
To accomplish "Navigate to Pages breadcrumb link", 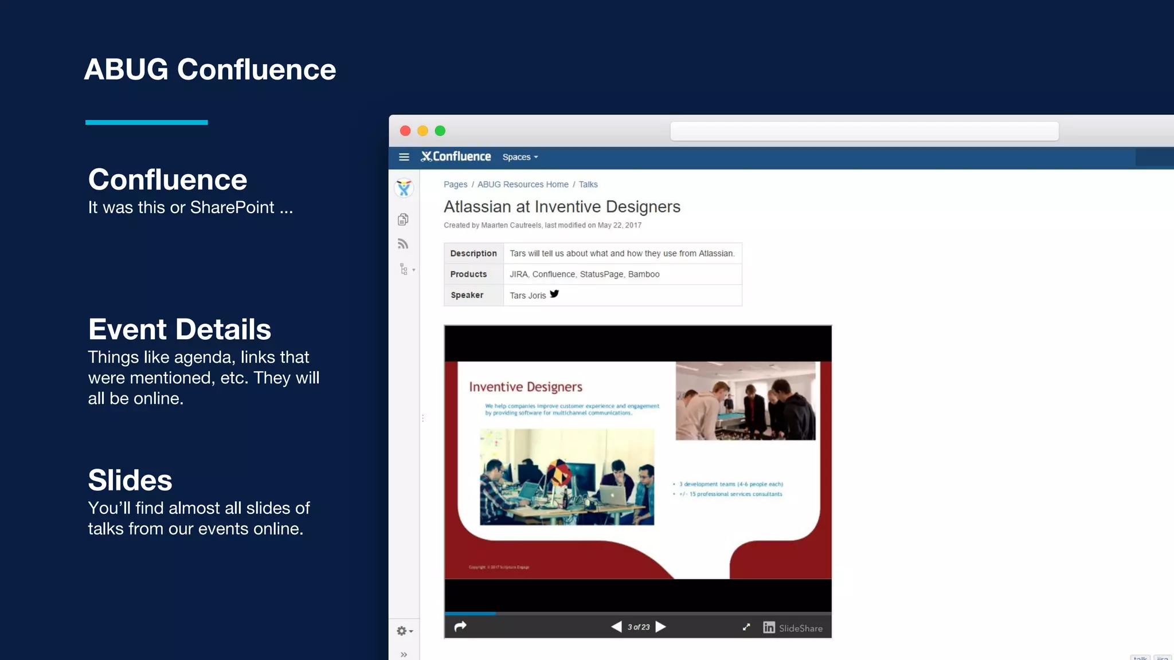I will point(455,184).
